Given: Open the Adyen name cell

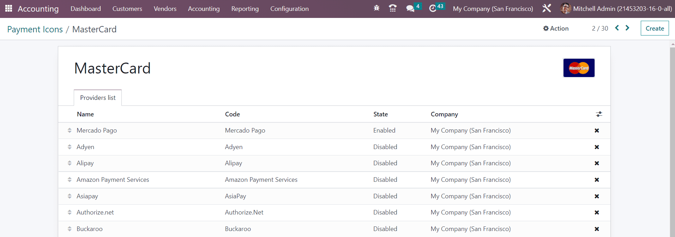Looking at the screenshot, I should (x=85, y=147).
